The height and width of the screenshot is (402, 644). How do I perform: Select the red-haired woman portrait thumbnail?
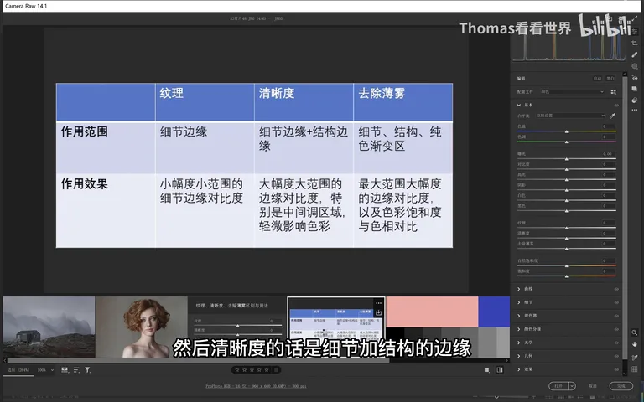point(141,327)
